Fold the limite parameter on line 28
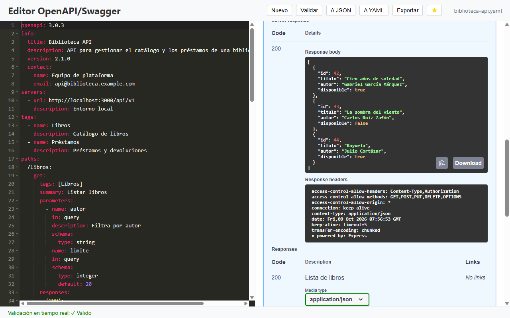This screenshot has width=510, height=318. click(17, 251)
